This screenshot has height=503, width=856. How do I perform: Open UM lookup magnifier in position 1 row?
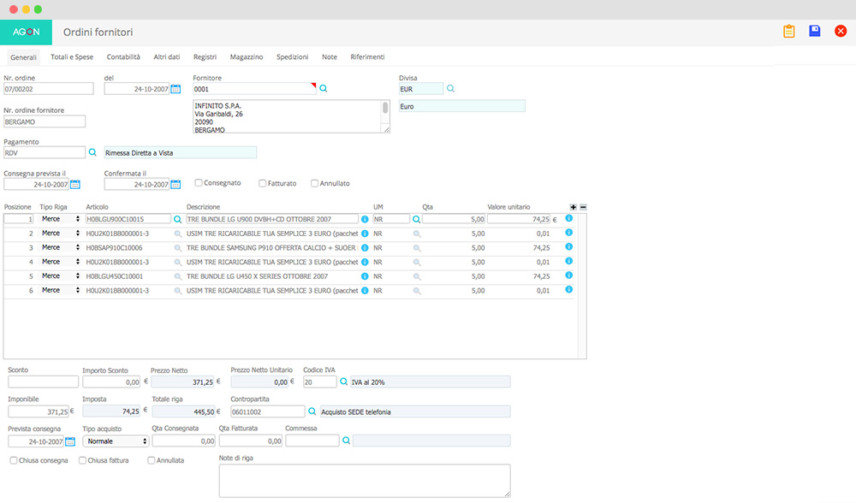pyautogui.click(x=417, y=219)
